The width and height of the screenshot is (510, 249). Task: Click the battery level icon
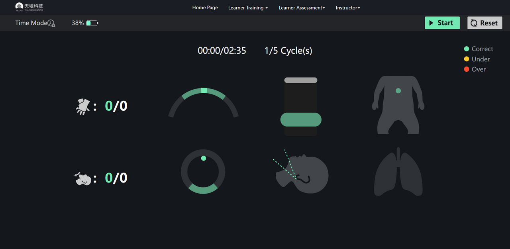[92, 23]
